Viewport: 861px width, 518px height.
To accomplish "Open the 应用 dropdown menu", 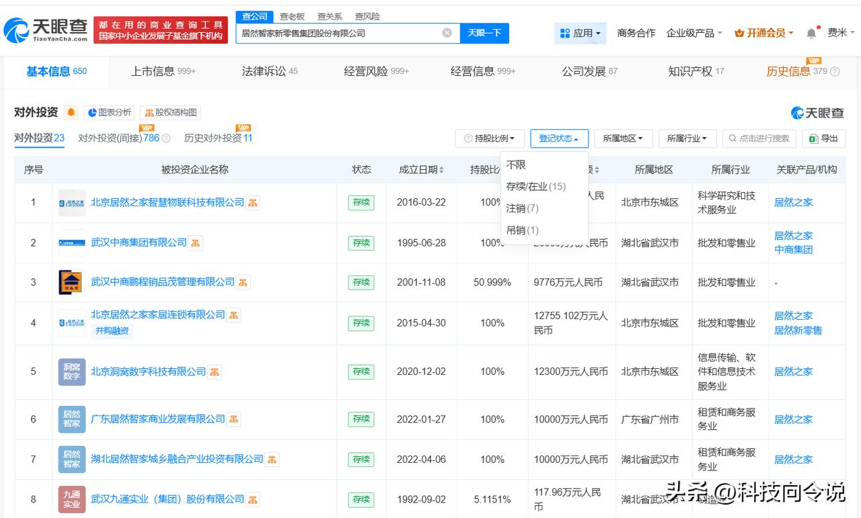I will click(581, 33).
